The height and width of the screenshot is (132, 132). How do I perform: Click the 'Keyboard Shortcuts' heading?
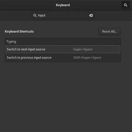click(19, 31)
